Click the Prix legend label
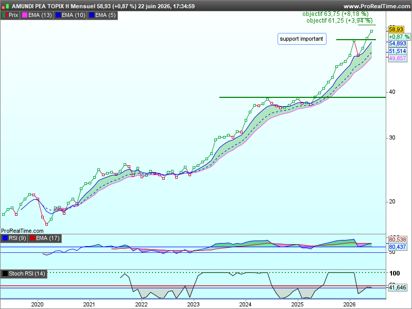The width and height of the screenshot is (412, 309). [13, 15]
